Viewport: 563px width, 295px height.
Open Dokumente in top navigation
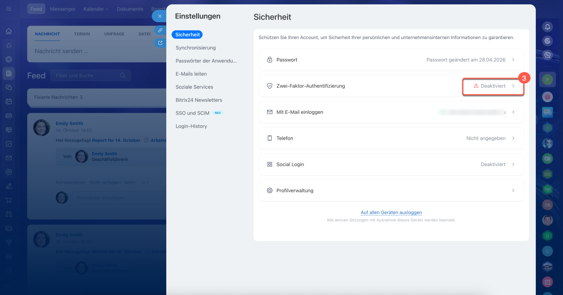pyautogui.click(x=130, y=9)
